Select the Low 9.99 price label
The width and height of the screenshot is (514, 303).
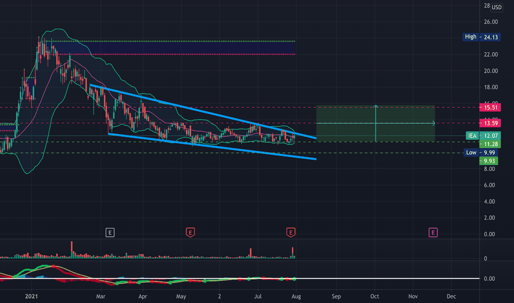(x=480, y=152)
